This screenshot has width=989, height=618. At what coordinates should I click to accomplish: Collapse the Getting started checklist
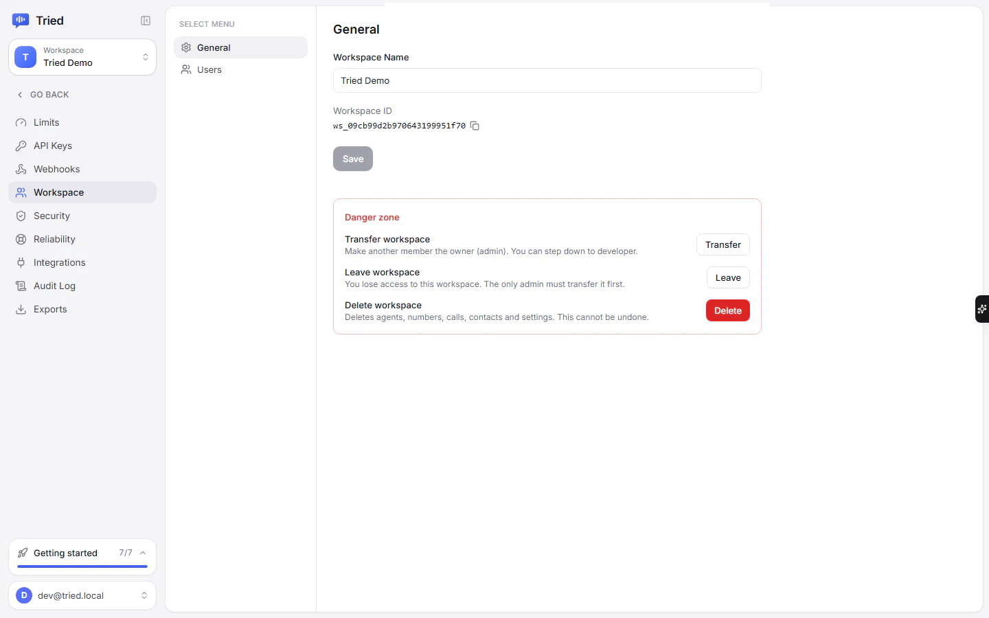coord(143,553)
